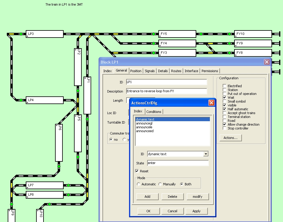Click the LP7 block on the track plan
The height and width of the screenshot is (222, 283).
pos(45,185)
